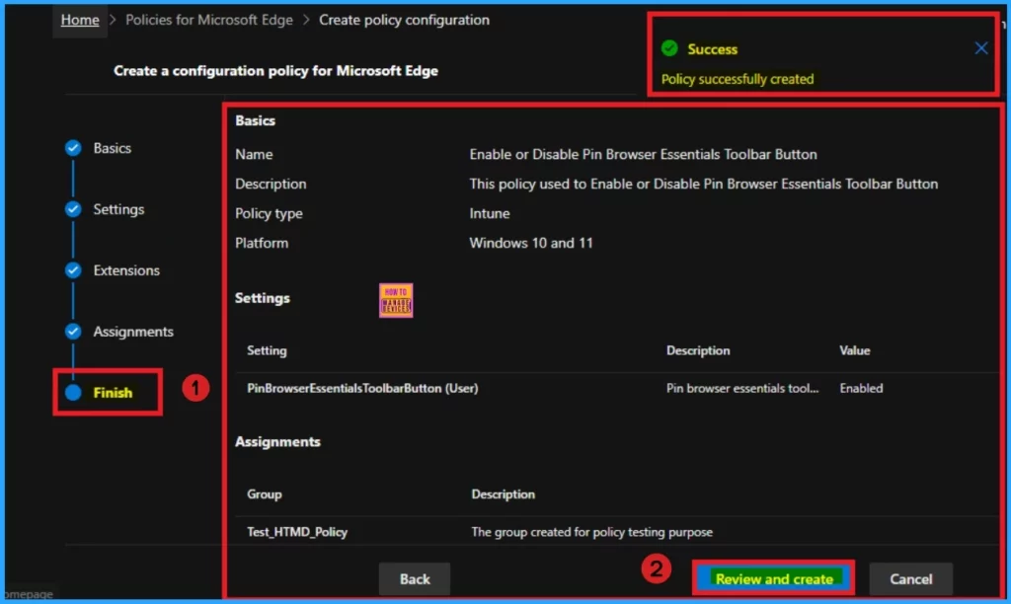Image resolution: width=1011 pixels, height=604 pixels.
Task: Navigate to Policies for Microsoft Edge breadcrumb
Action: tap(209, 20)
